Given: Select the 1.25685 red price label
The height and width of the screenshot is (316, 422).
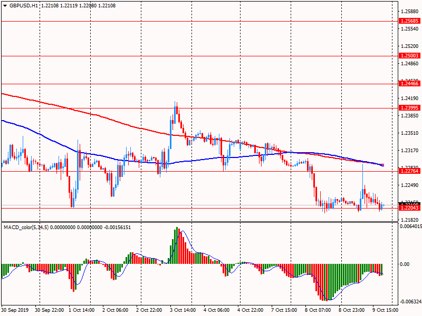Looking at the screenshot, I should click(410, 21).
